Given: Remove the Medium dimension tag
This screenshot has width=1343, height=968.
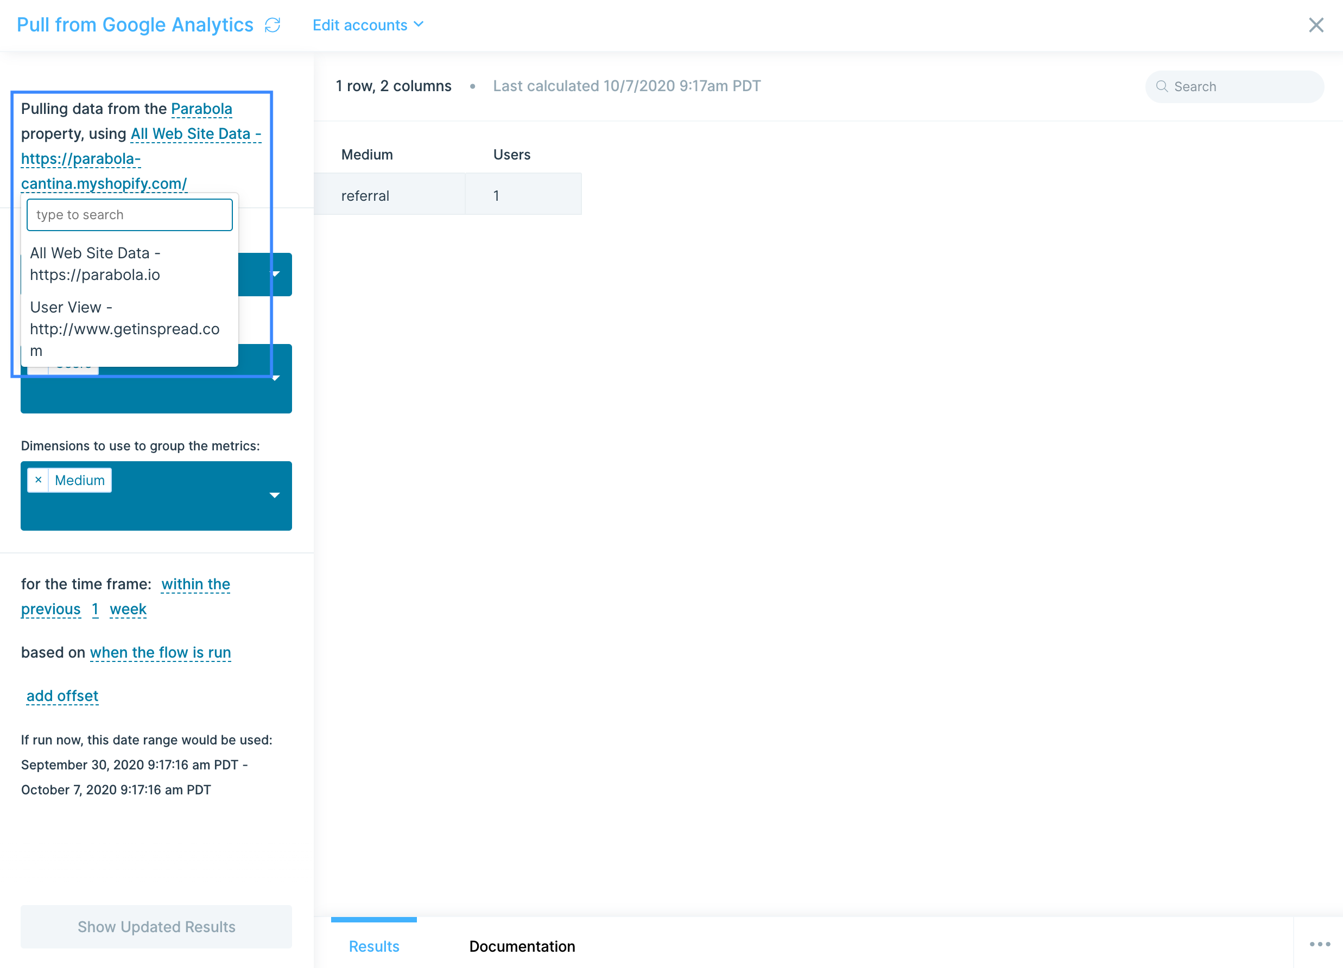Looking at the screenshot, I should tap(39, 480).
